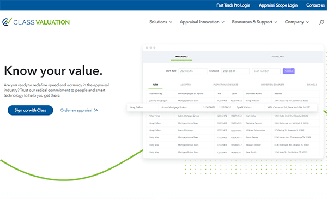The height and width of the screenshot is (199, 327).
Task: Open the Fast Track Pro Login link
Action: [x=233, y=5]
